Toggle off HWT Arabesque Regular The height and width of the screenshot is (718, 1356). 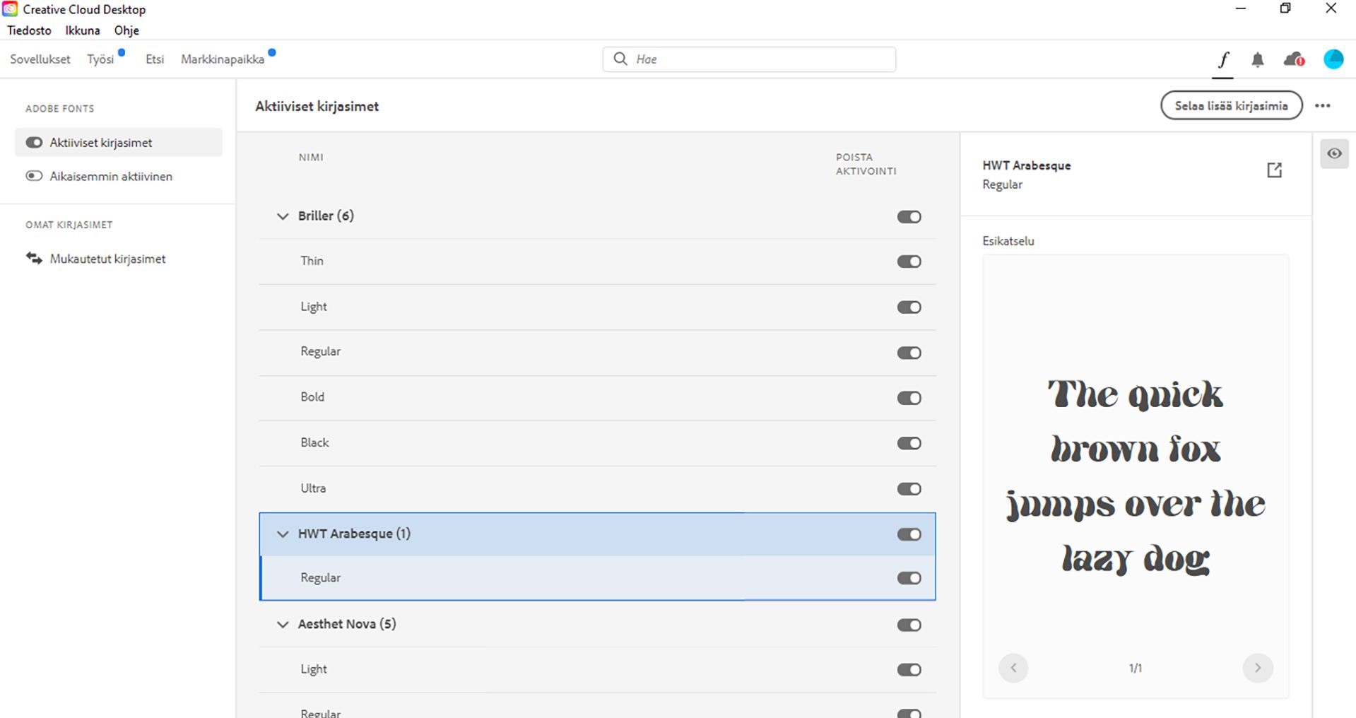pos(909,578)
